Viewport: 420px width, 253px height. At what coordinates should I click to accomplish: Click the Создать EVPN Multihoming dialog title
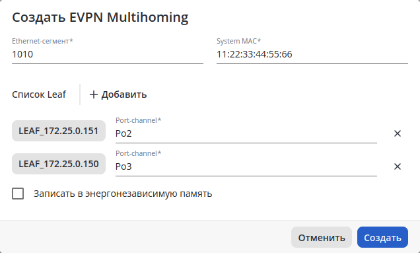click(x=100, y=17)
